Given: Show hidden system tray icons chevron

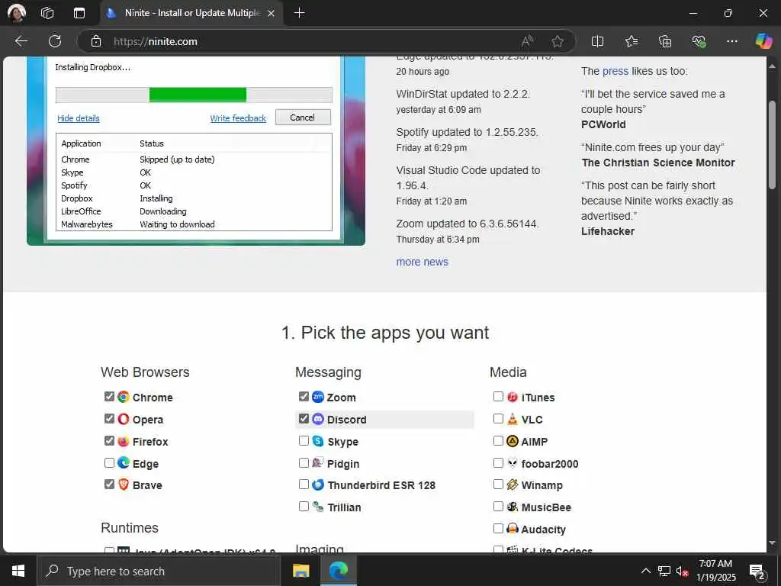Looking at the screenshot, I should (x=645, y=571).
